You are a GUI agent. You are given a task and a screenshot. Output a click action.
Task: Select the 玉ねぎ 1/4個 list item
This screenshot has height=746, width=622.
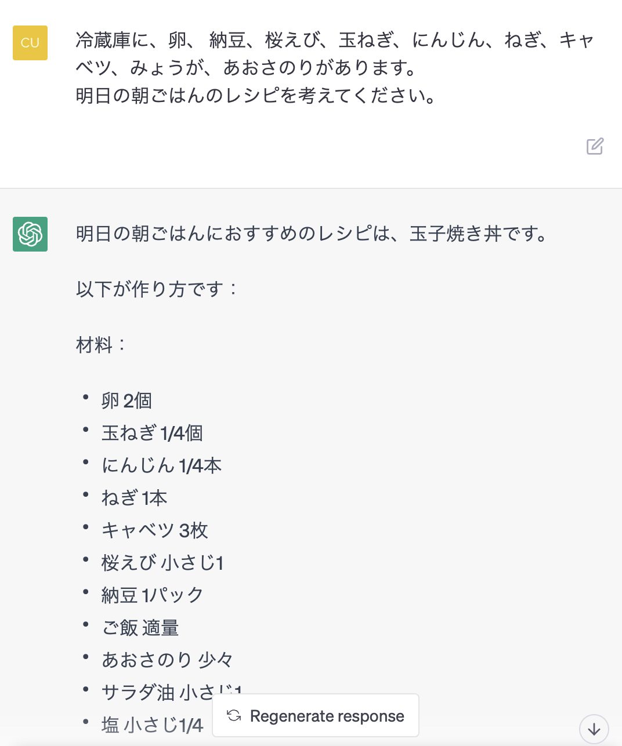tap(152, 433)
